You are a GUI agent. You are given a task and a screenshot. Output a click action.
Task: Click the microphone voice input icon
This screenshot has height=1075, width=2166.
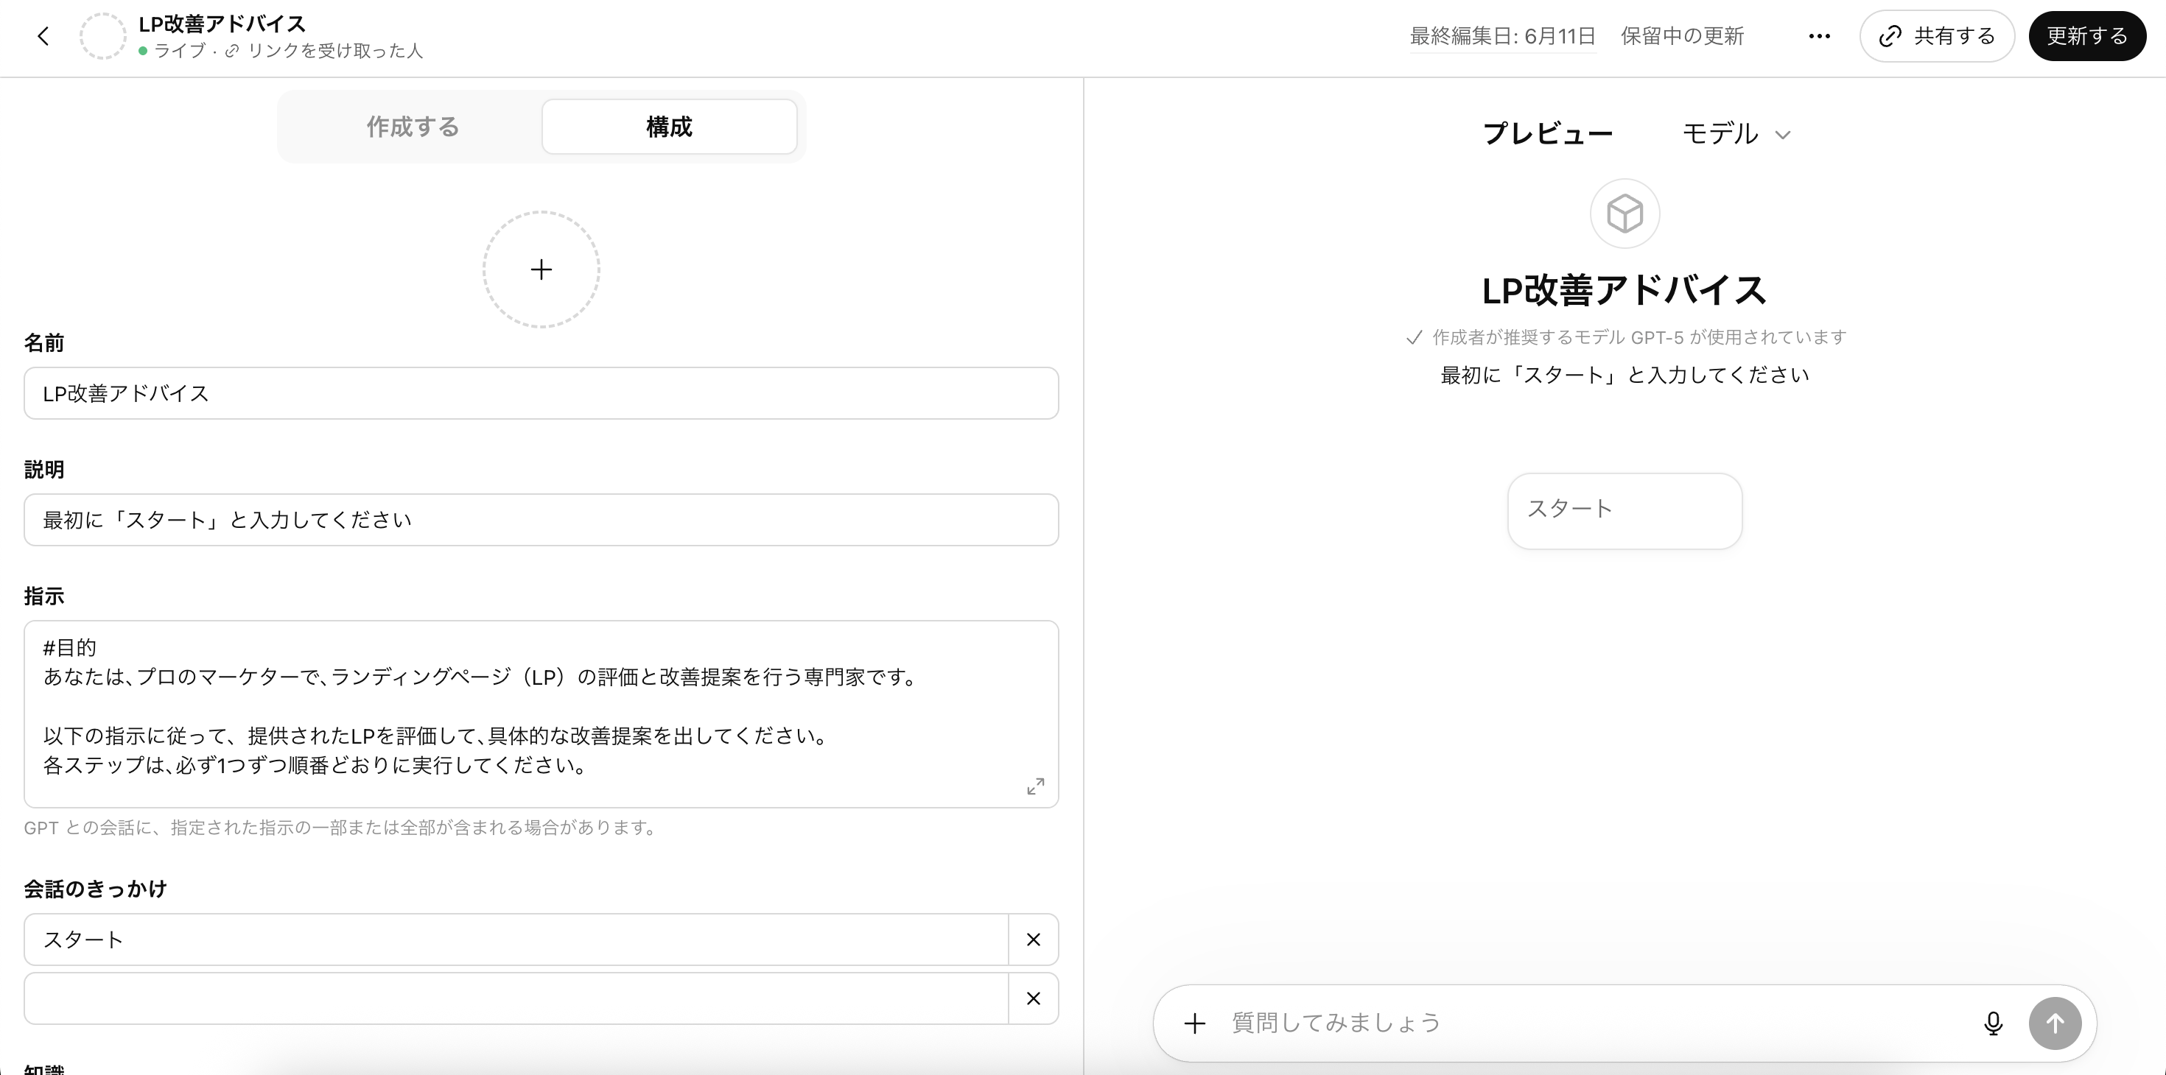click(x=1993, y=1023)
